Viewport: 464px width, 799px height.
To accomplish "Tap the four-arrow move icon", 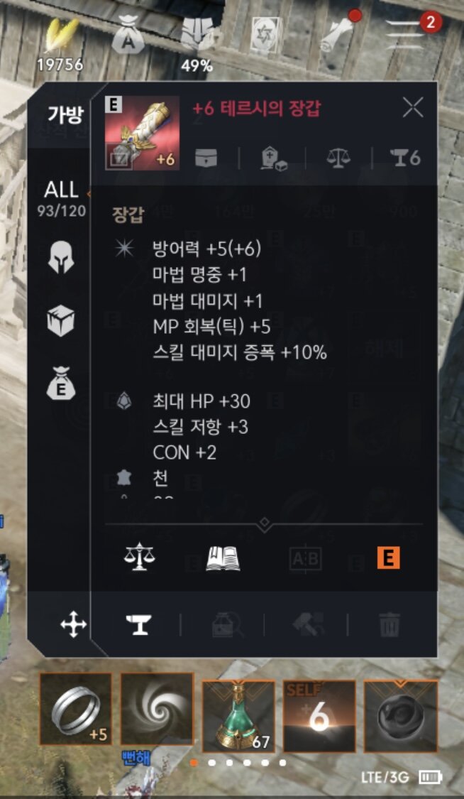I will coord(73,624).
